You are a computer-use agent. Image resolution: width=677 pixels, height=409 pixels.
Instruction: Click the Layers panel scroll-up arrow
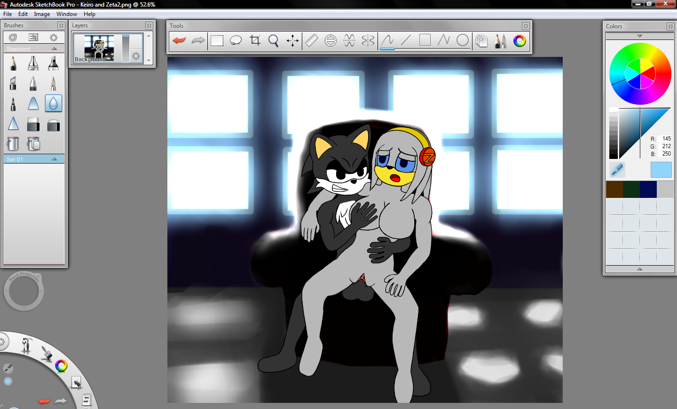(149, 36)
